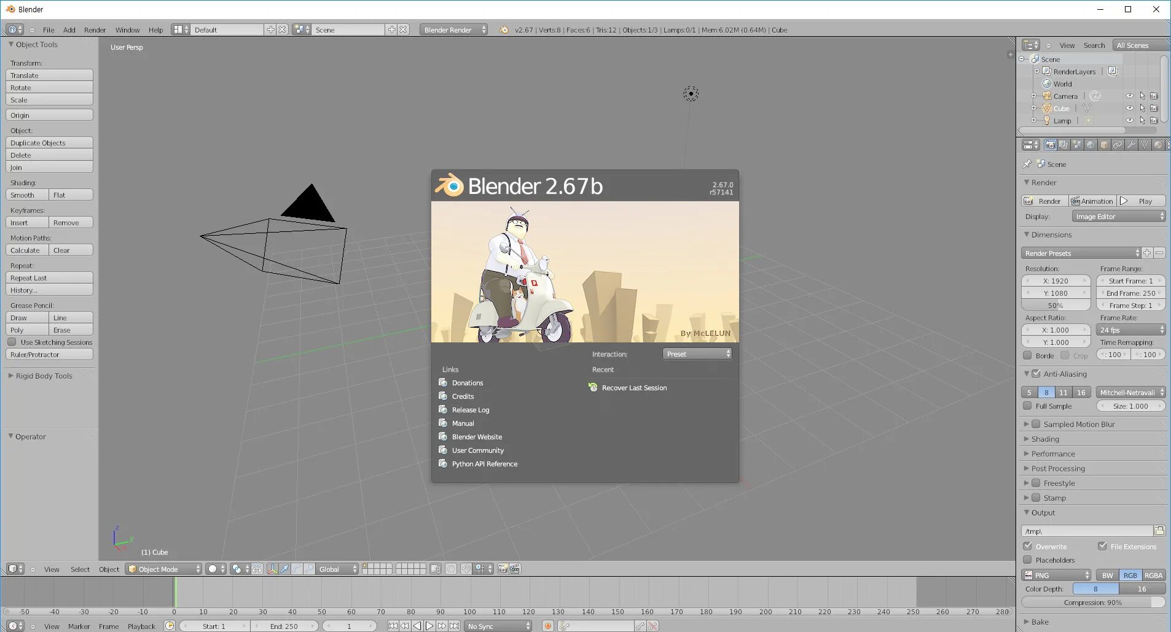The image size is (1171, 632).
Task: Click the Translate button
Action: point(49,75)
